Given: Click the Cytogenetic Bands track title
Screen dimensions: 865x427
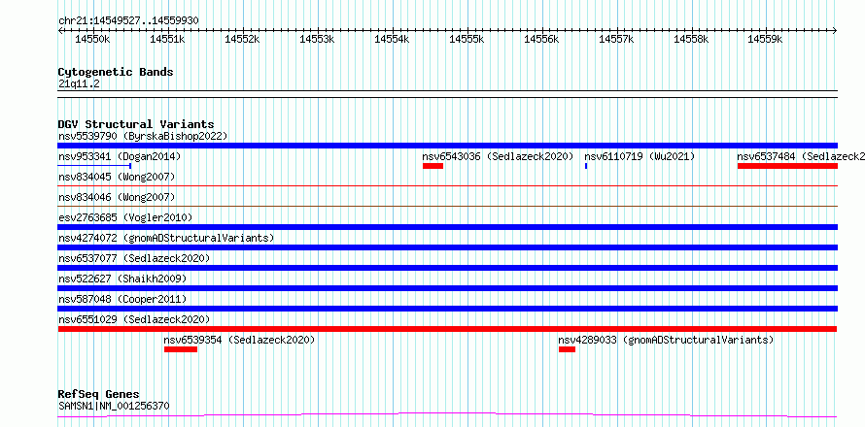Looking at the screenshot, I should tap(116, 72).
